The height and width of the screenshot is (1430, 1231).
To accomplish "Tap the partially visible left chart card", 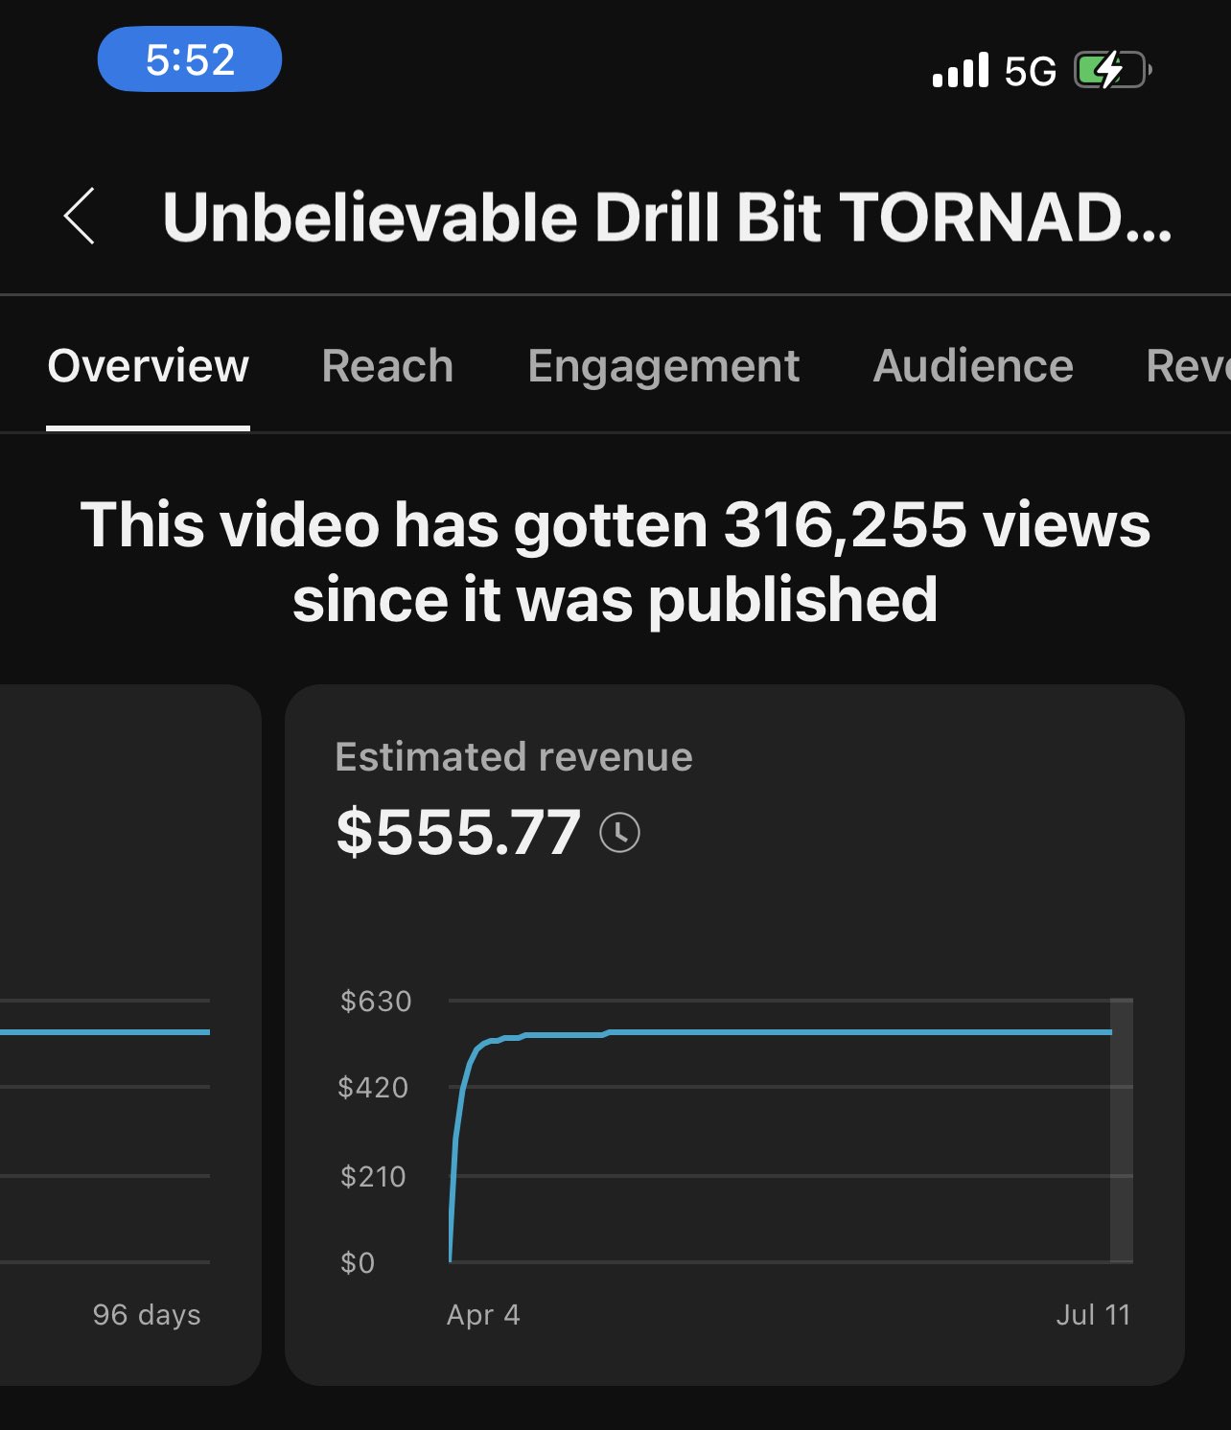I will tap(130, 1035).
